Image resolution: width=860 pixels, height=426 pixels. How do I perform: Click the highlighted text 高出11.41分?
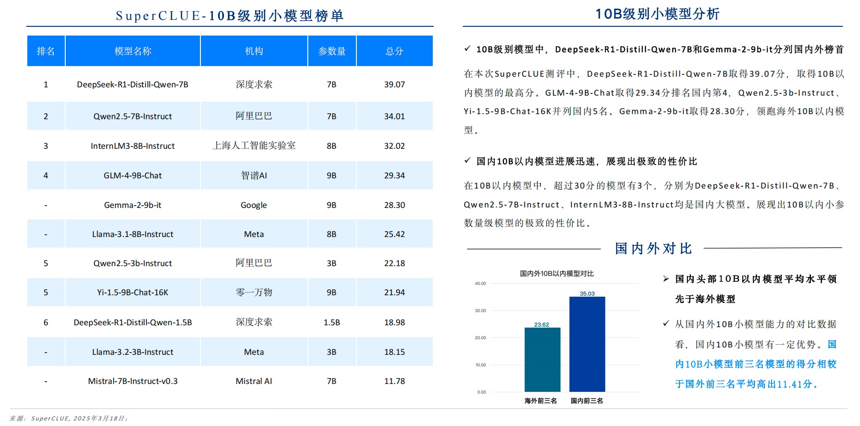pos(787,384)
